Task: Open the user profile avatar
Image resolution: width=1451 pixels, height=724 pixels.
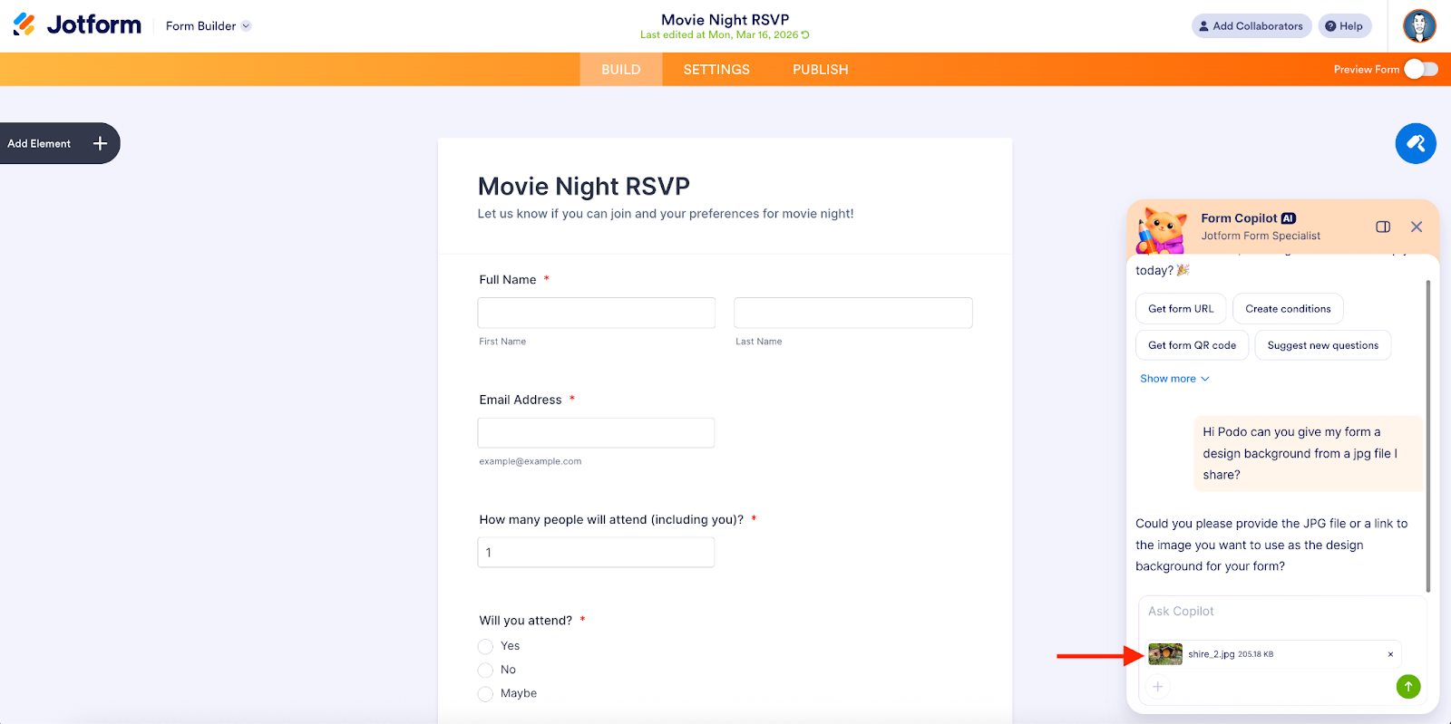Action: coord(1419,25)
